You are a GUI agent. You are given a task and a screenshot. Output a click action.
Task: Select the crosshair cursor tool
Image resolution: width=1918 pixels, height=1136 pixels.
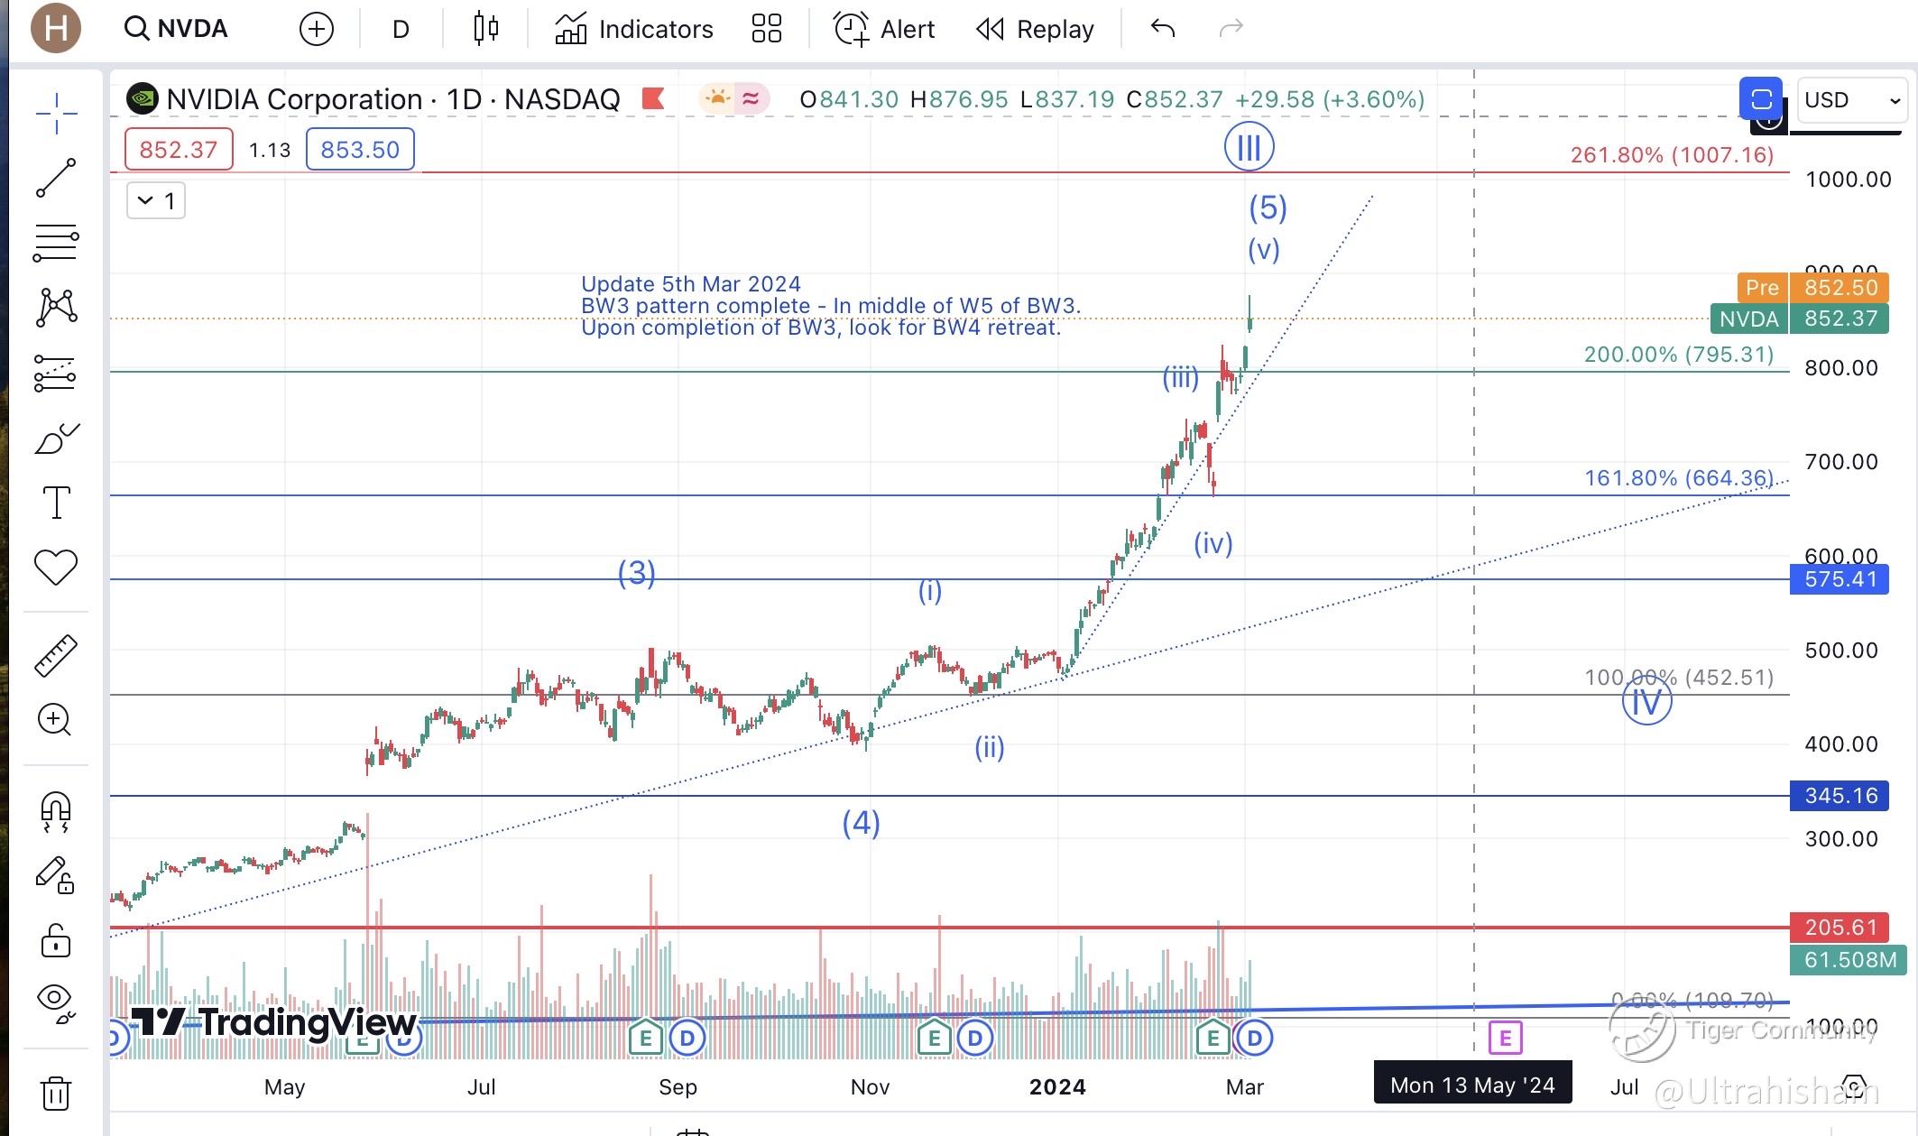[x=56, y=114]
